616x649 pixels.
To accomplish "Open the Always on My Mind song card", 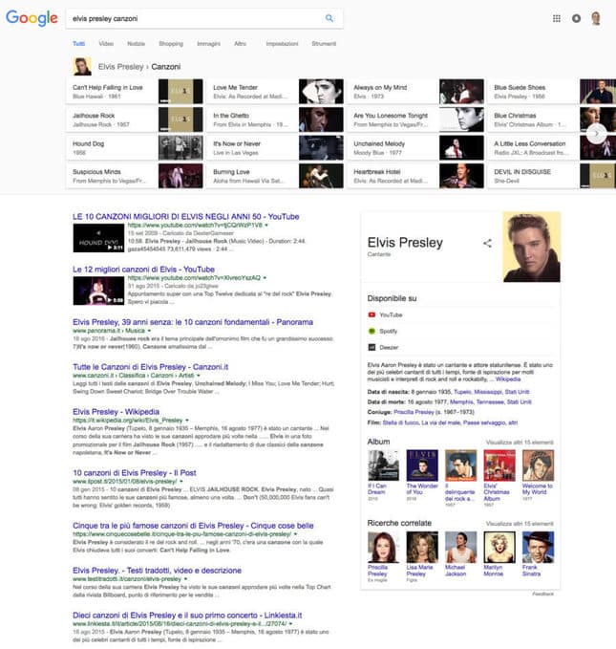I will [x=415, y=92].
